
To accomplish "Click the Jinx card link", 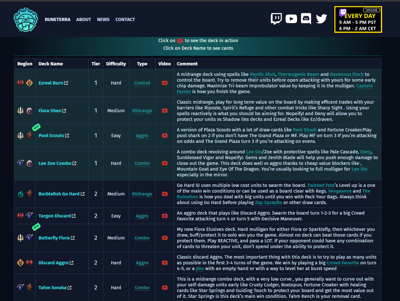I will pos(200,268).
